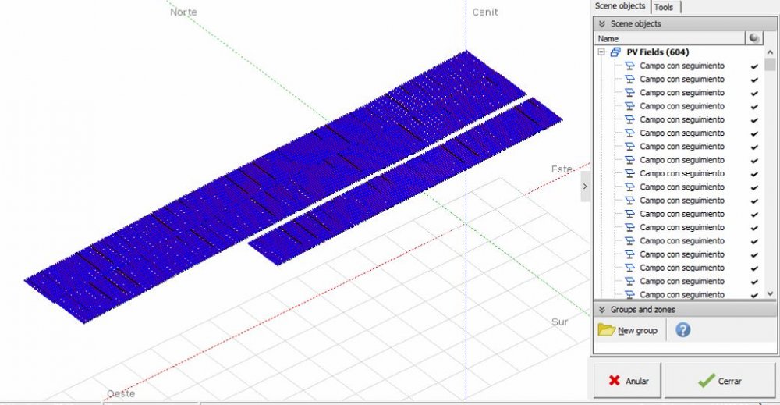Collapse the PV Fields (604) tree node

point(601,52)
